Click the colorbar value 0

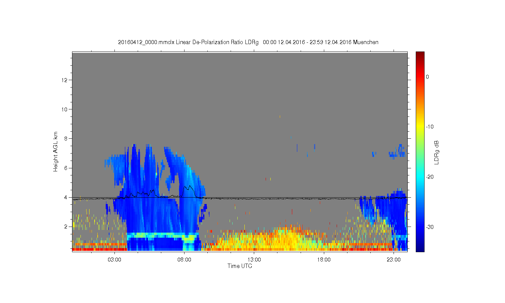tap(427, 77)
